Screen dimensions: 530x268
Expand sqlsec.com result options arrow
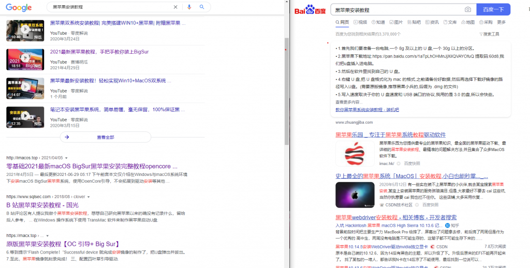pos(89,197)
